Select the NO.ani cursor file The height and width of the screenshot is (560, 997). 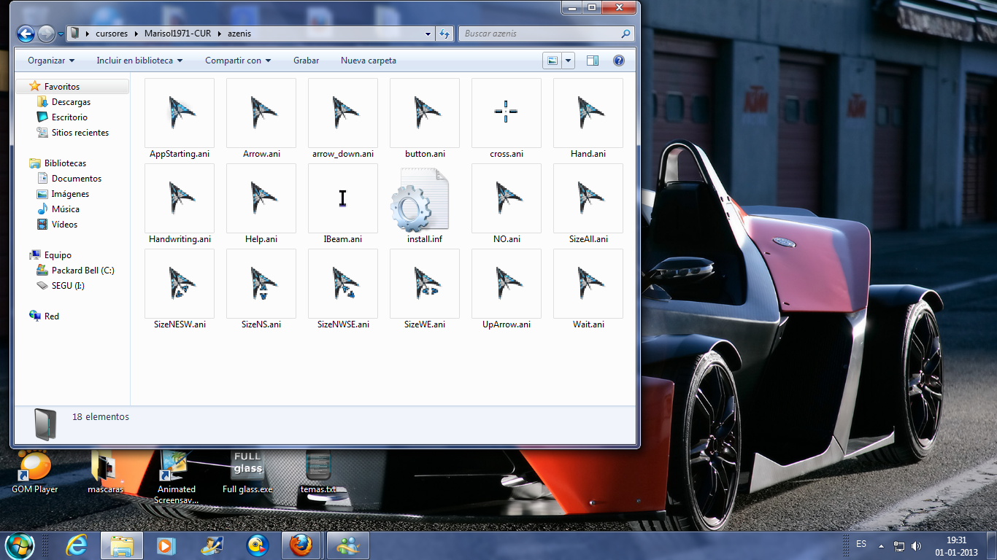[507, 204]
